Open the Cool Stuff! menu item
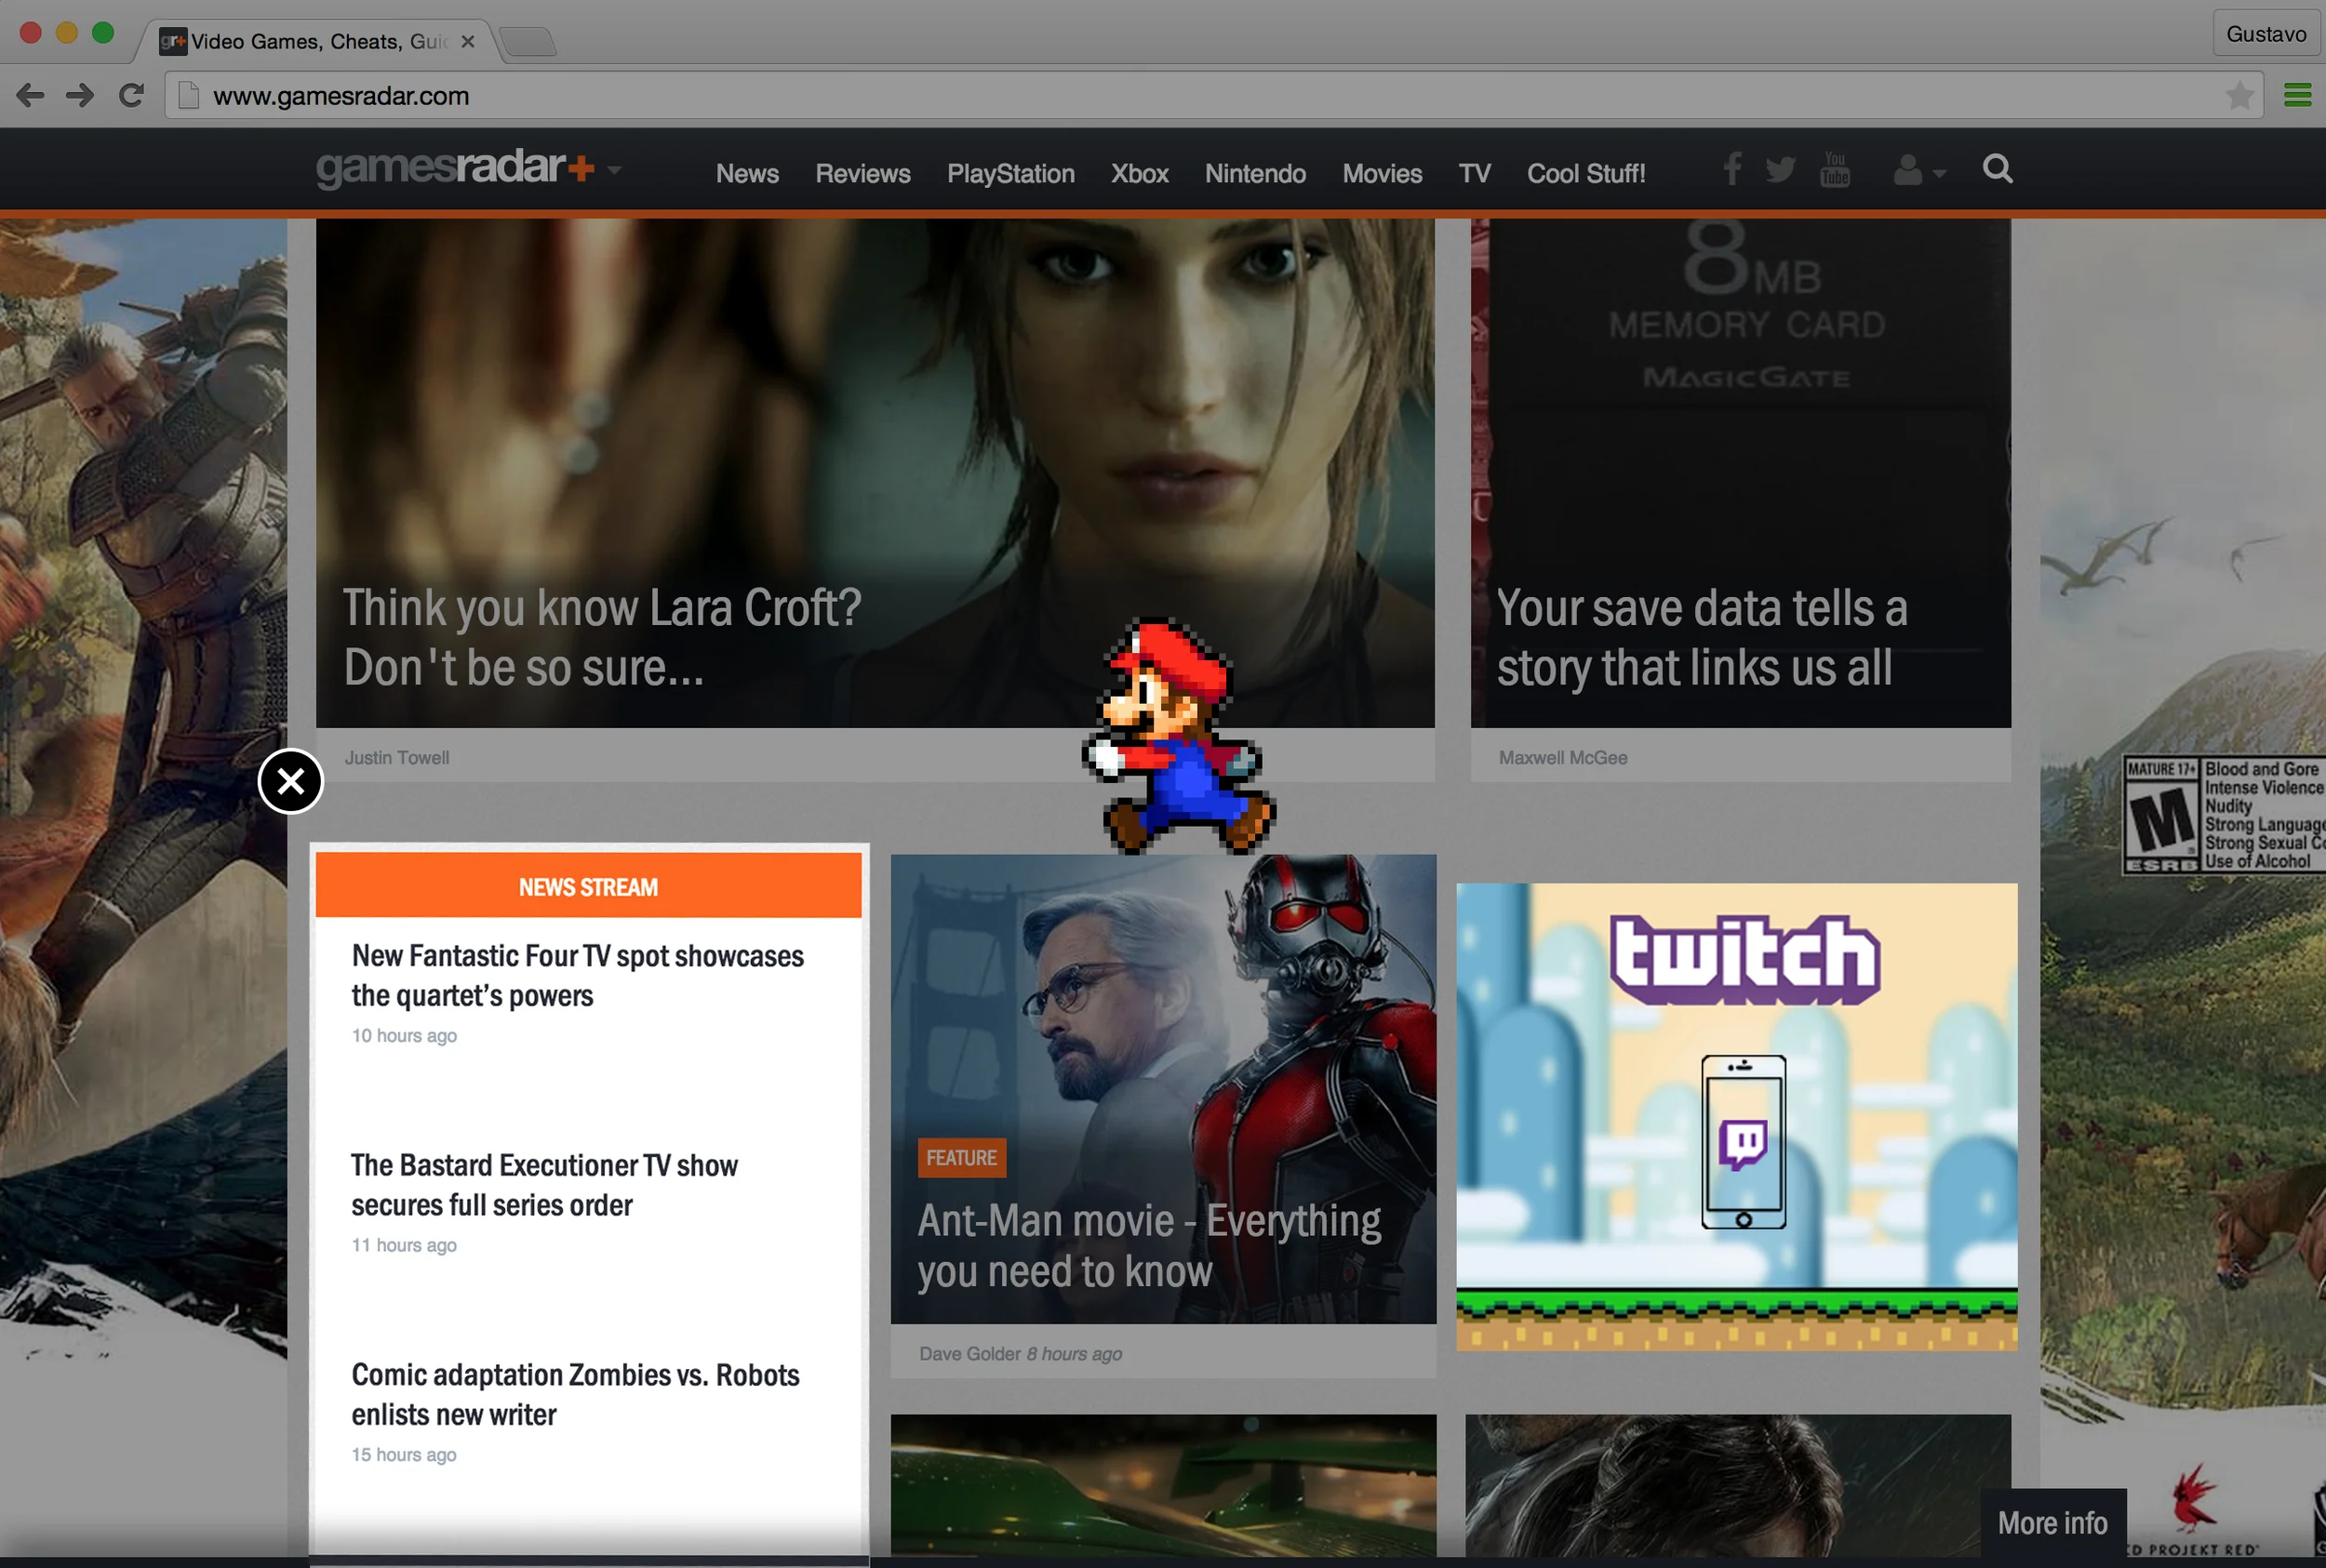Screen dimensions: 2326x1568 tap(1585, 174)
